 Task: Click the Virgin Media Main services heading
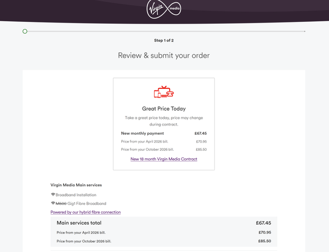(x=76, y=185)
